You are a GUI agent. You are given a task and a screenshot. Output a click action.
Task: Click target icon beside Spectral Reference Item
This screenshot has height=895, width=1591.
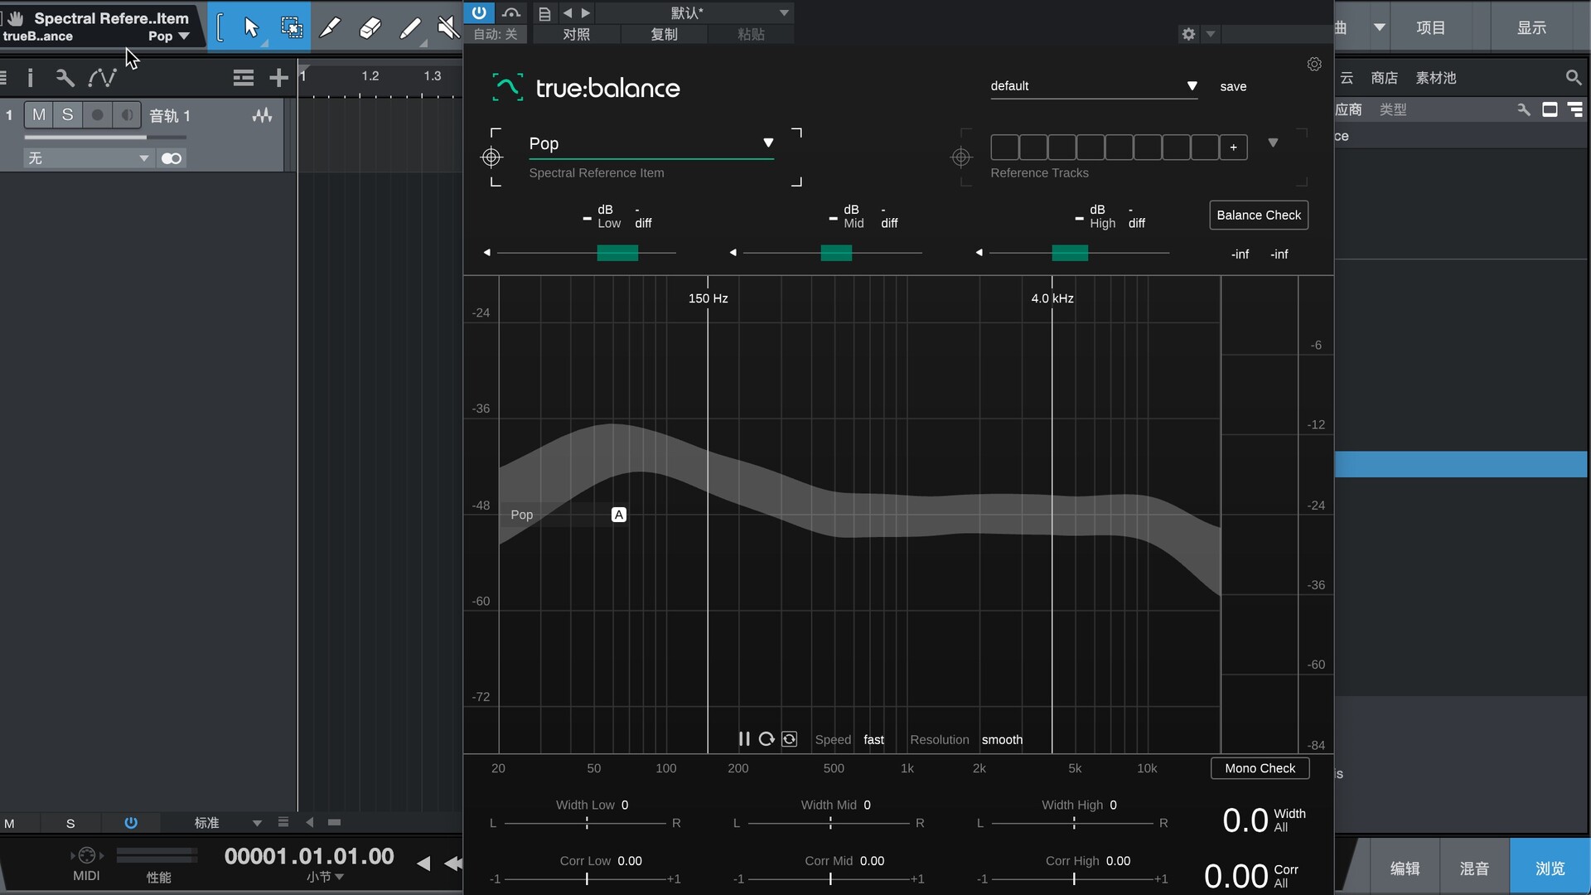(x=491, y=157)
